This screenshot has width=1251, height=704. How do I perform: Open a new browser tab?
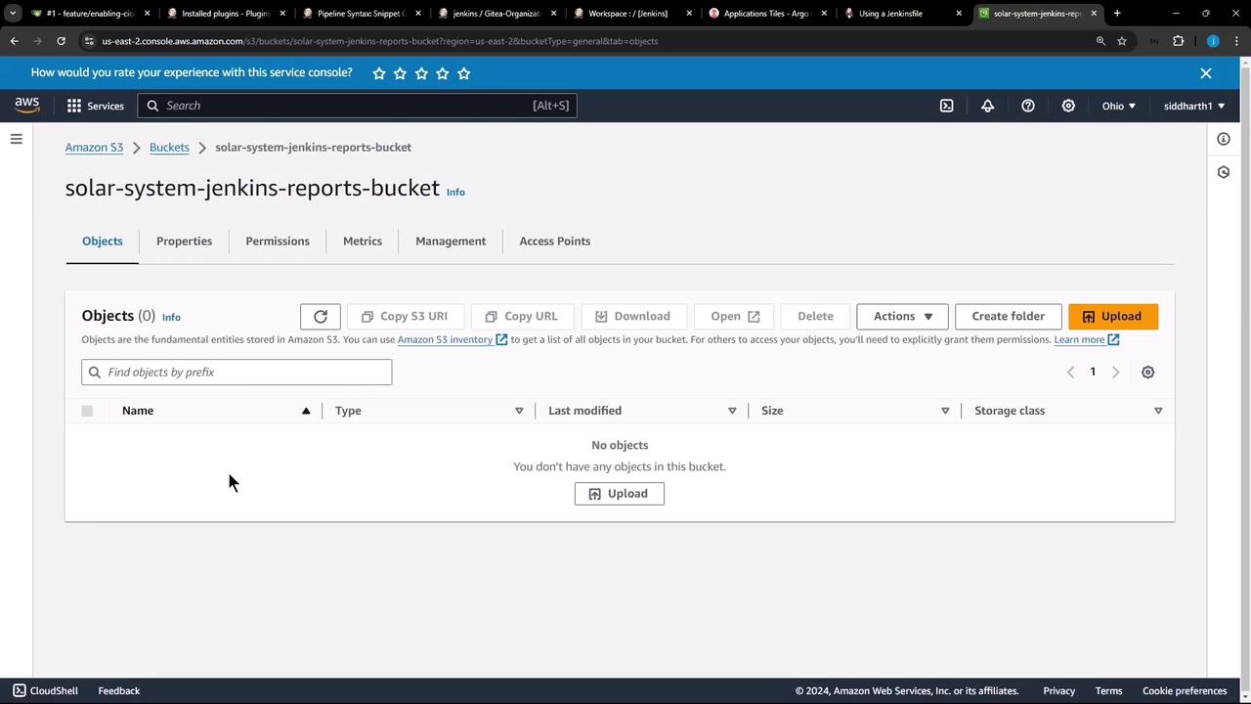[1117, 14]
